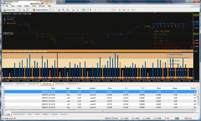Open the Alerts terminal tab
Viewport: 201px width, 121px height.
tap(38, 114)
